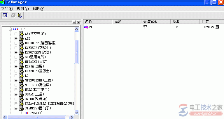Expand the EMERSON(艾默生) node
Viewport: 224px width, 119px height.
point(16,48)
